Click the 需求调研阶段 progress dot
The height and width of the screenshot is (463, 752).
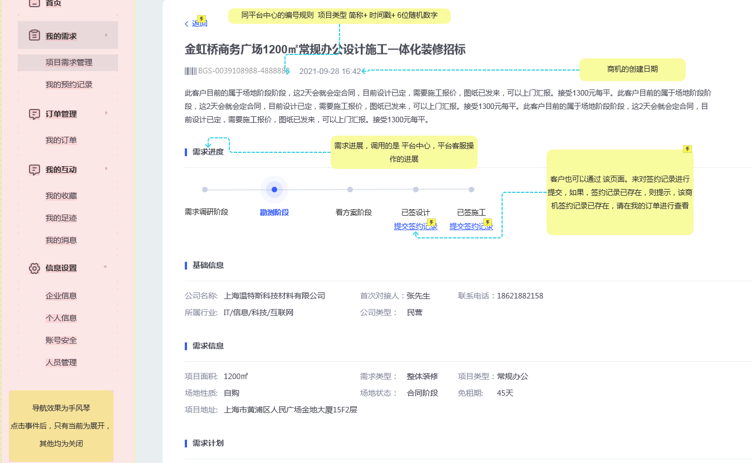(205, 190)
